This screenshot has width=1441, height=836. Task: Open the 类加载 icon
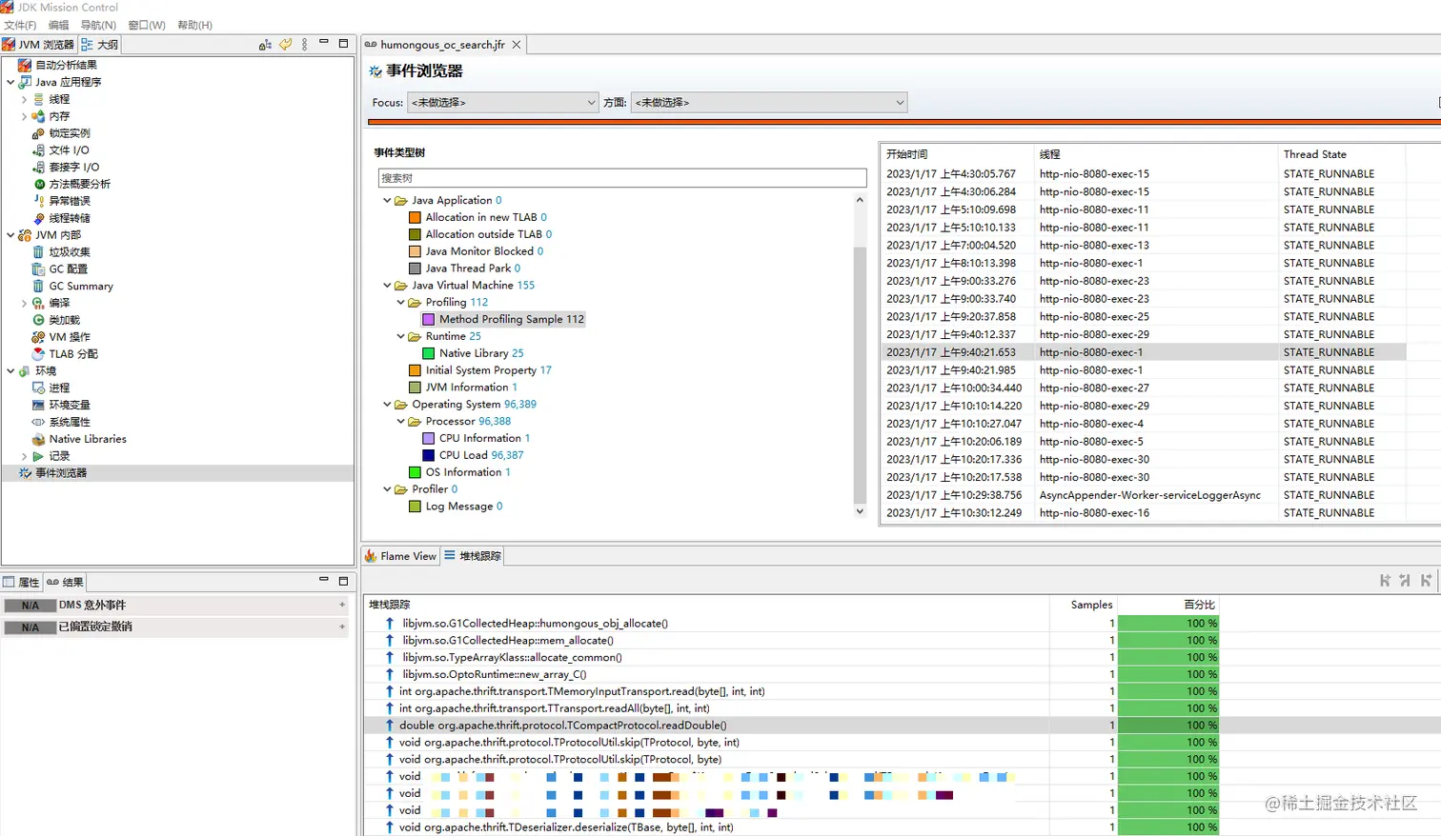38,320
